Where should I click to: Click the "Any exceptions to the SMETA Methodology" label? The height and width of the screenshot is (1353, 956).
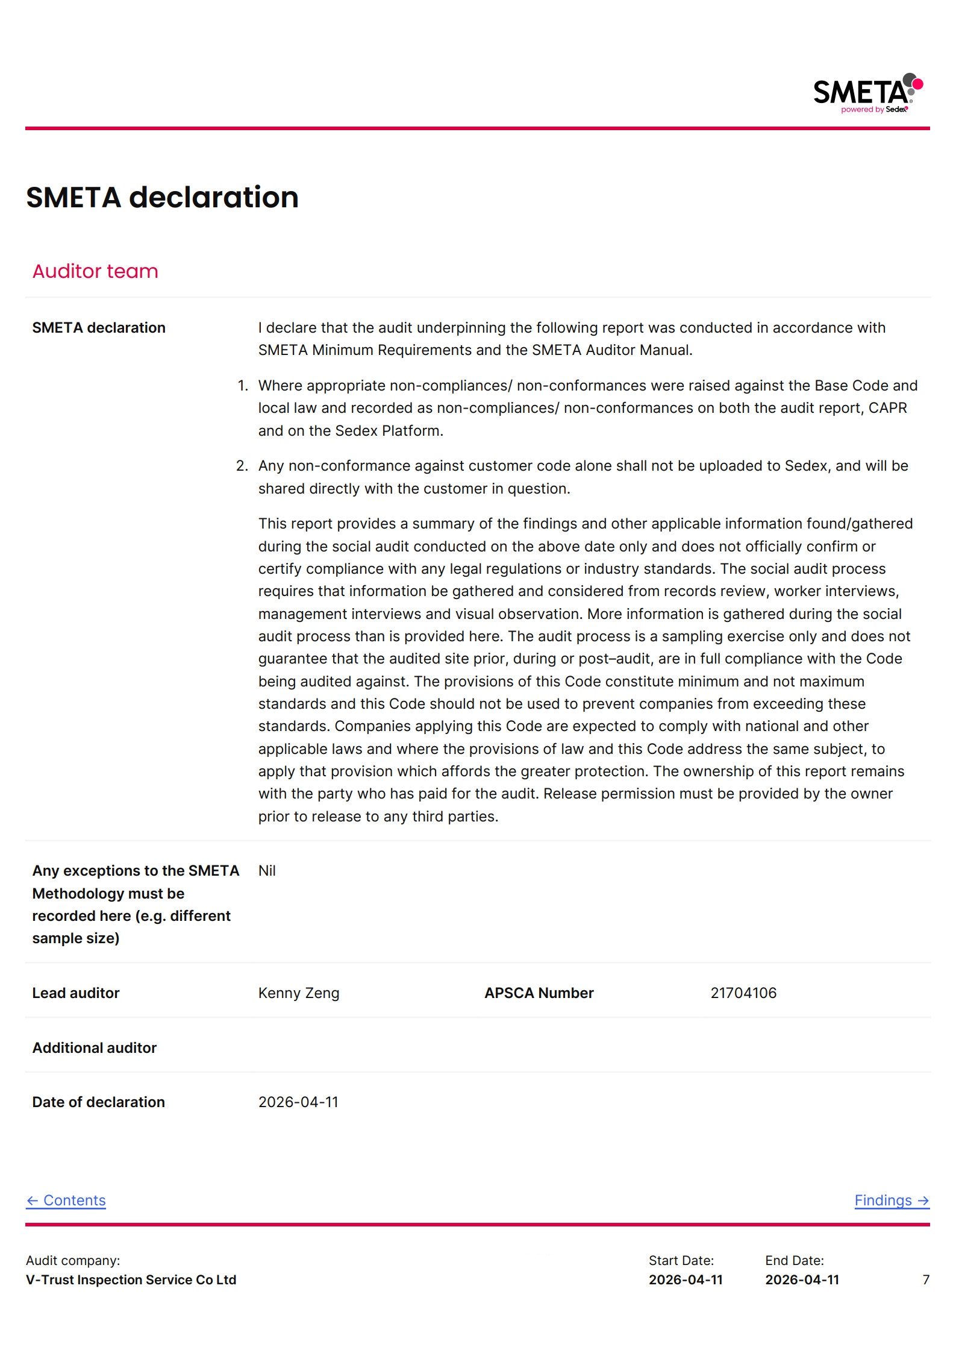point(136,904)
